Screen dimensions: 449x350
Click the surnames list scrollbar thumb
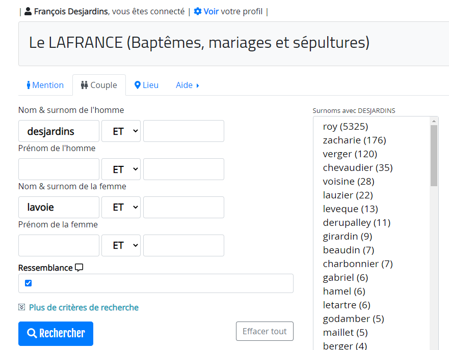[x=434, y=156]
